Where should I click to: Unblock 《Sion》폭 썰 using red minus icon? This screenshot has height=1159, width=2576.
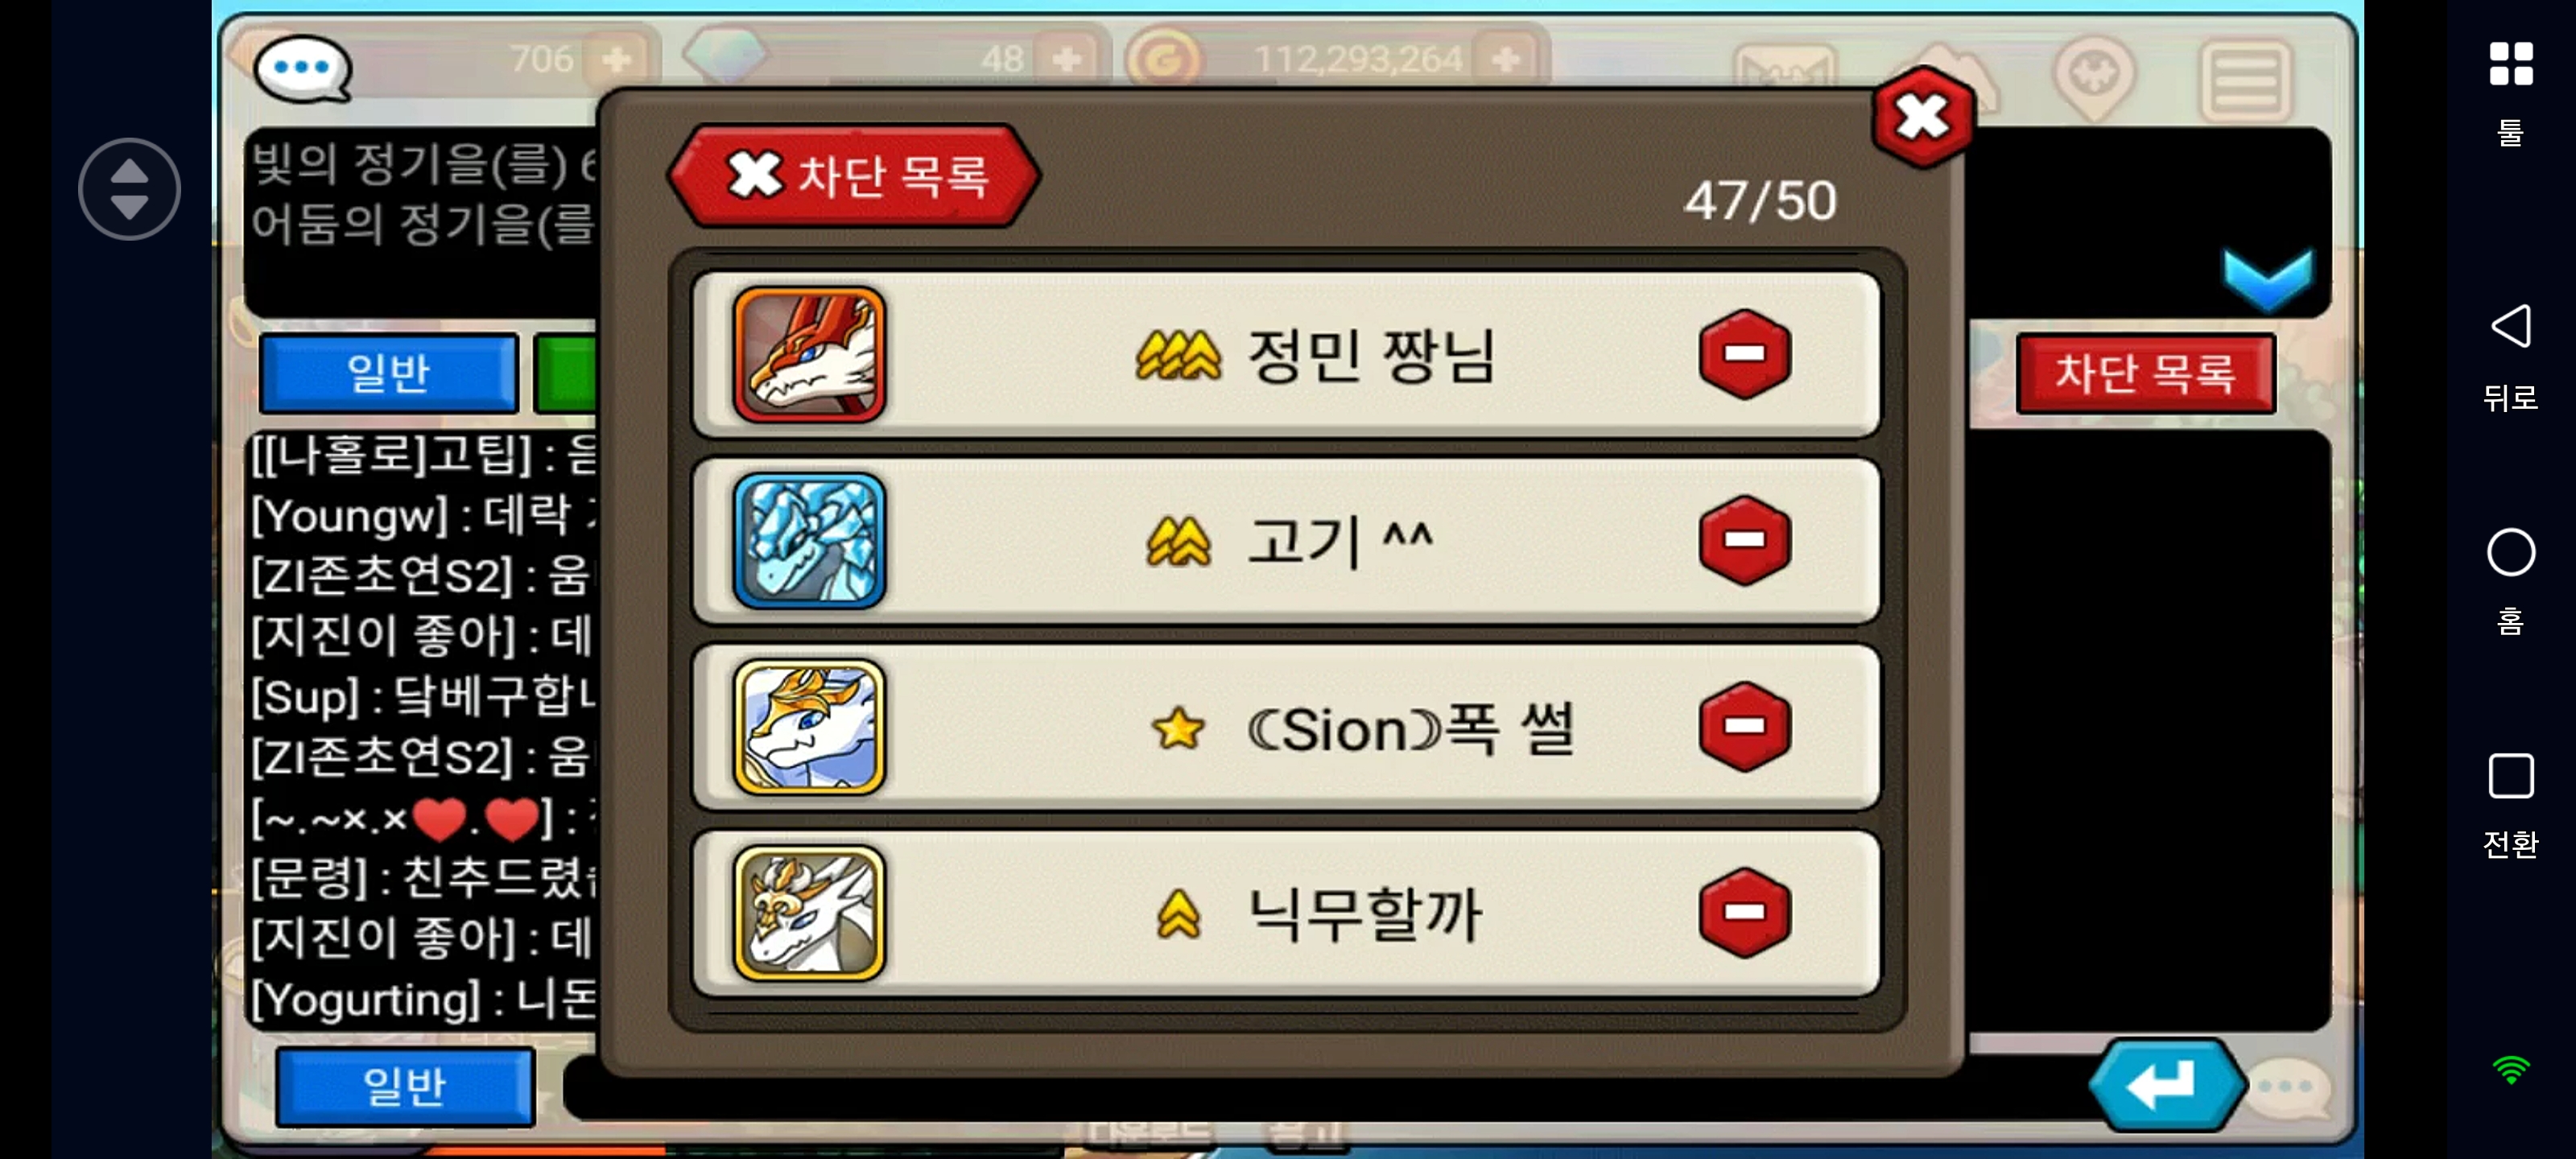1744,726
